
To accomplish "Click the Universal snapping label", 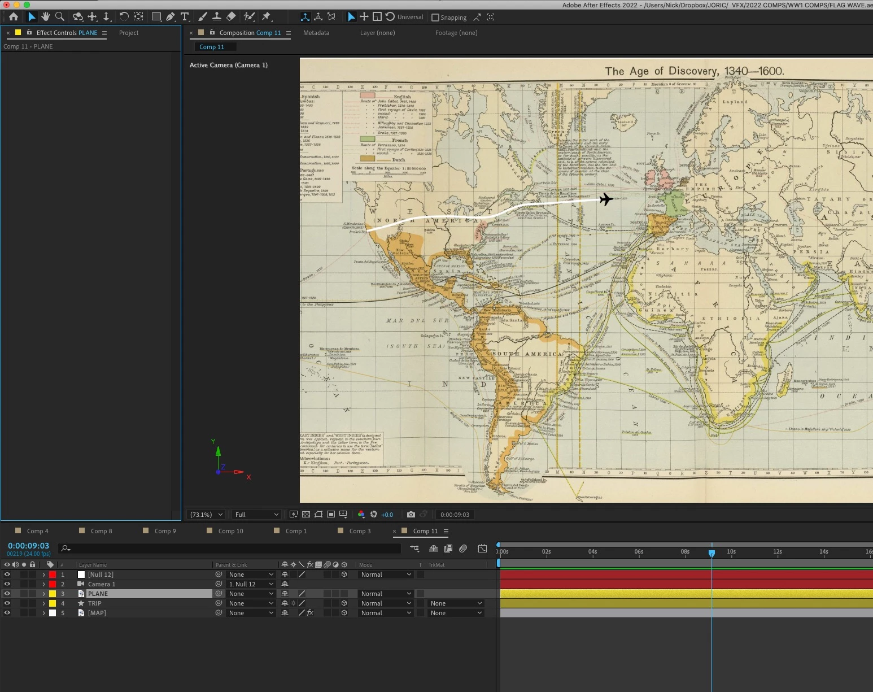I will coord(410,17).
